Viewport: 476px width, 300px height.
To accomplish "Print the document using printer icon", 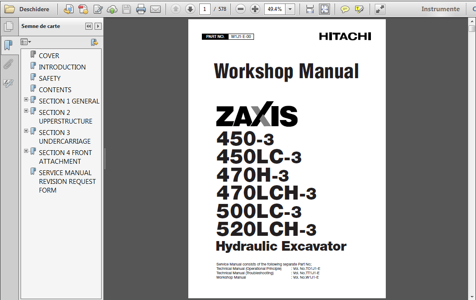I will 141,9.
